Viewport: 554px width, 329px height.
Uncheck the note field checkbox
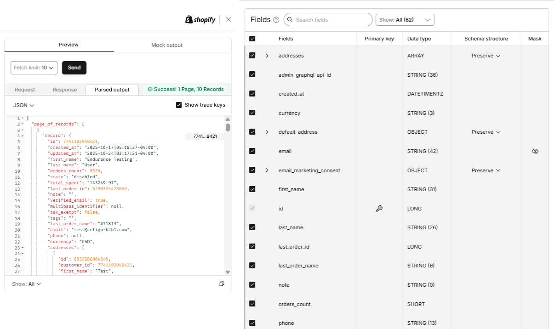(252, 285)
